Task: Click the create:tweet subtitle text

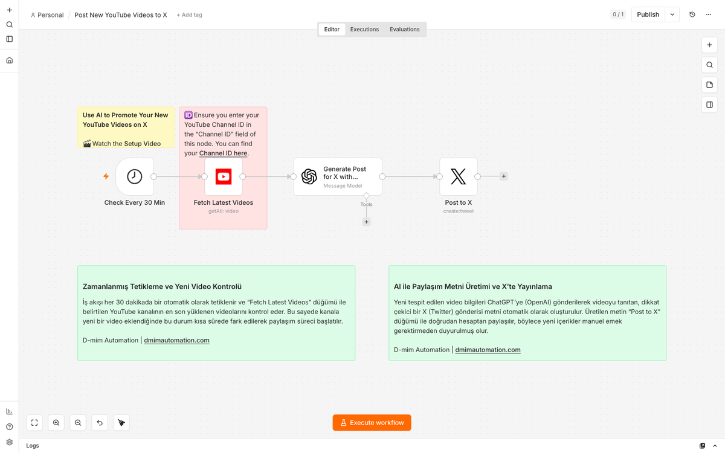Action: point(459,211)
